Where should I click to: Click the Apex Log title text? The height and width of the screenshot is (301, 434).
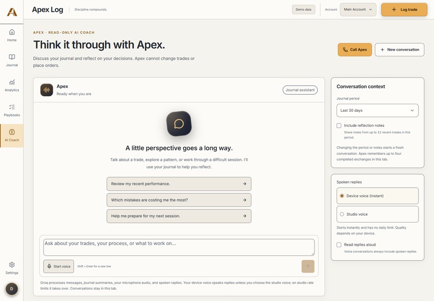(47, 9)
